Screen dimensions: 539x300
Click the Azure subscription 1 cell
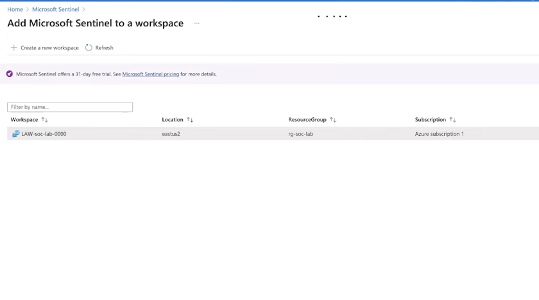440,134
